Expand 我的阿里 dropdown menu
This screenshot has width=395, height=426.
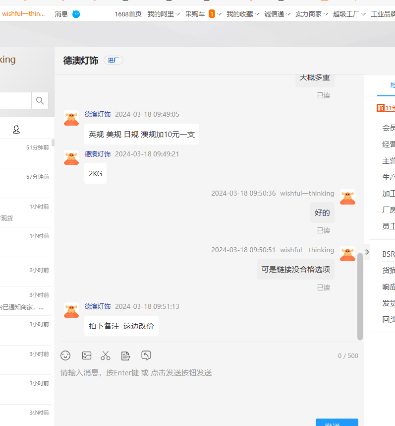point(163,14)
